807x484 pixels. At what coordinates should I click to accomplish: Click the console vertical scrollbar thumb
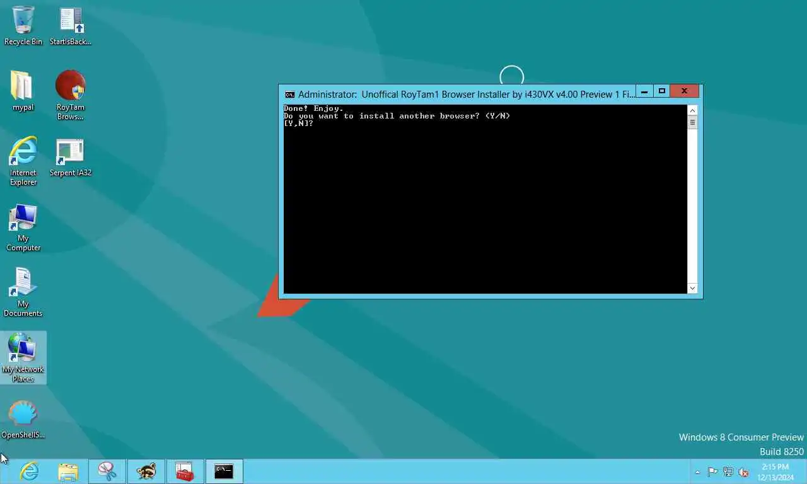click(x=692, y=123)
